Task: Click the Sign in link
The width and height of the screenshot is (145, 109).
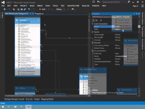Action: tap(135, 6)
